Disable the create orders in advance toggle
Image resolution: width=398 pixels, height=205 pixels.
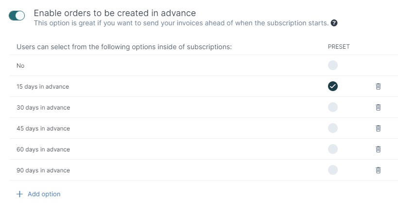click(17, 16)
